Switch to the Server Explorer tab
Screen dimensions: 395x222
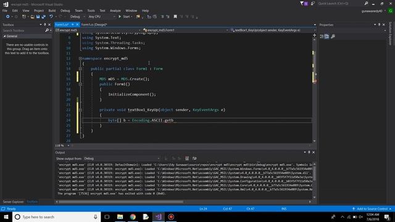13,202
